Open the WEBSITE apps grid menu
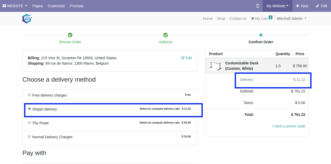The image size is (331, 164). 15,6
